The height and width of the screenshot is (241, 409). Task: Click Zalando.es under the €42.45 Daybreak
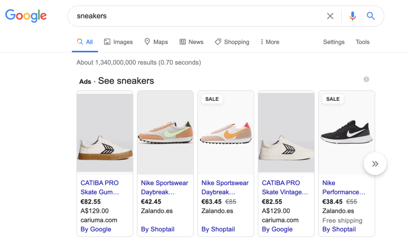tap(157, 211)
